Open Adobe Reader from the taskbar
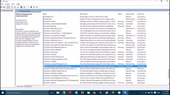170x95 pixels. (x=70, y=93)
